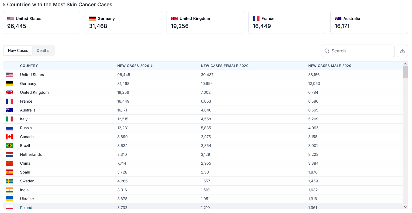This screenshot has height=213, width=412.
Task: Sort by New Cases Male 2020 header
Action: 330,66
